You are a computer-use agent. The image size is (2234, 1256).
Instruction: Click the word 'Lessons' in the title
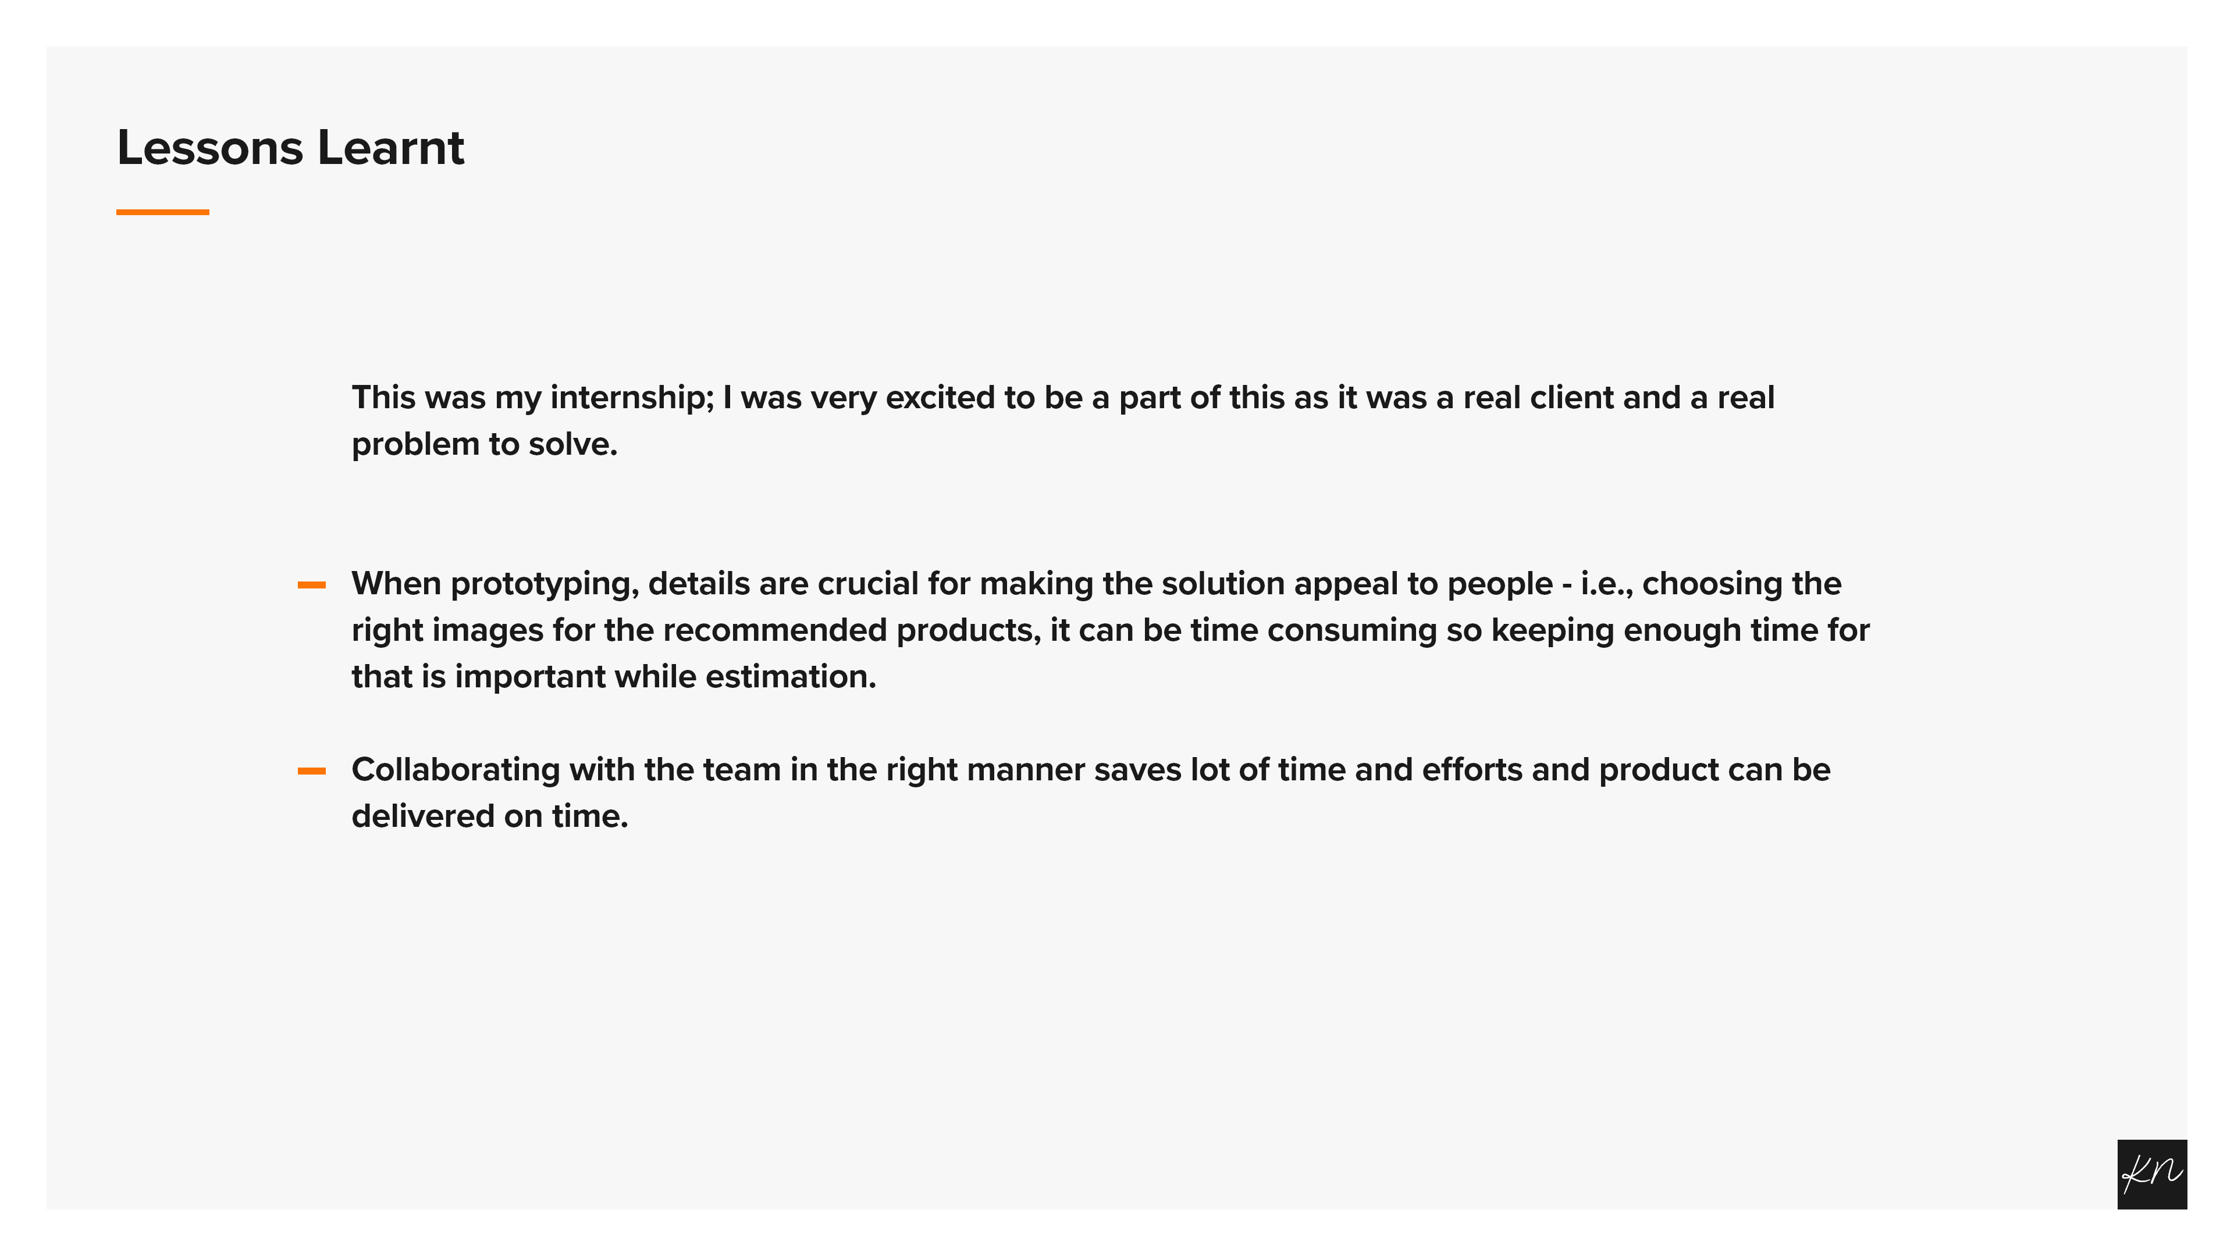[210, 147]
